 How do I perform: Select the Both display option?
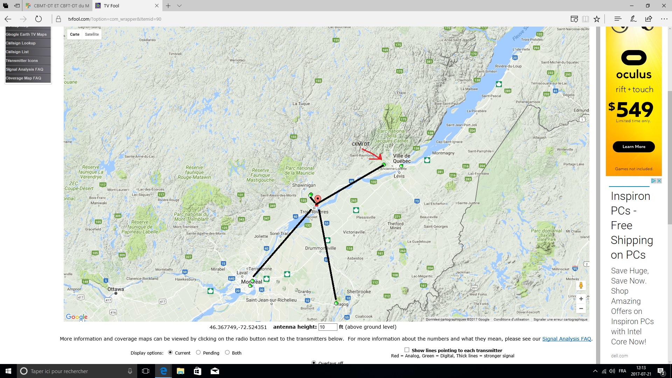click(x=227, y=352)
